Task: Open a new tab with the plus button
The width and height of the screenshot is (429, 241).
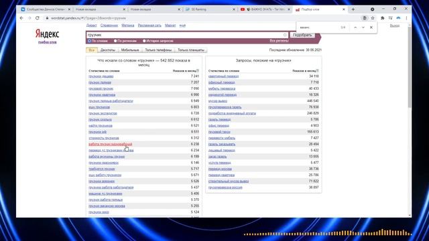Action: (353, 9)
